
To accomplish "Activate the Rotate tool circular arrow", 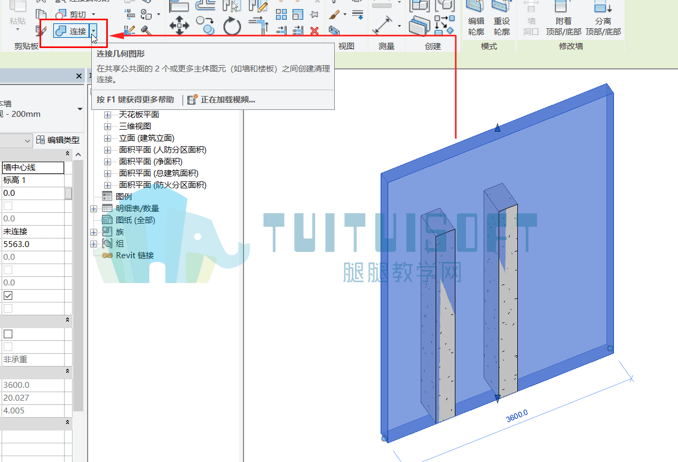I will click(232, 26).
